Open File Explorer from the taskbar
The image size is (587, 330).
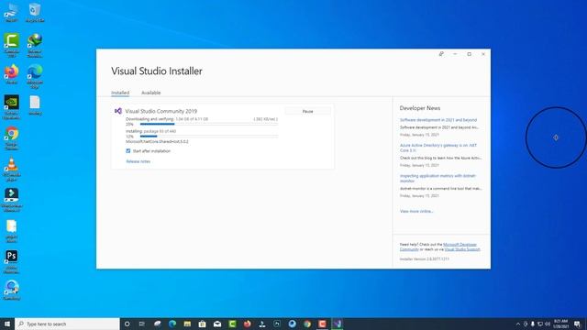(187, 324)
